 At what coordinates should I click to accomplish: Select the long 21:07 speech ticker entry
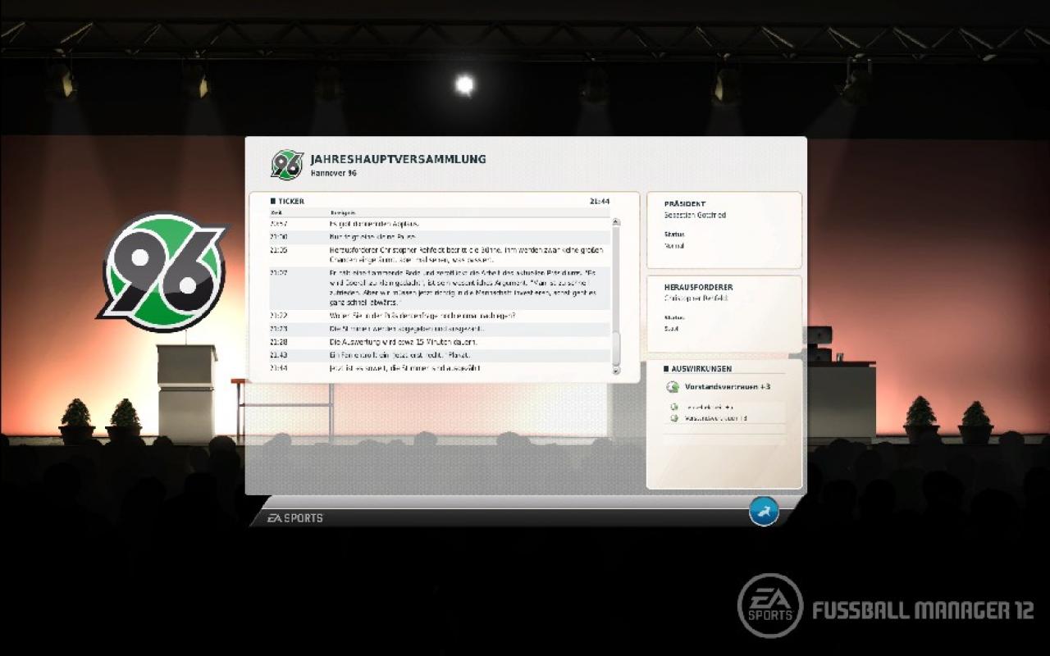[440, 288]
